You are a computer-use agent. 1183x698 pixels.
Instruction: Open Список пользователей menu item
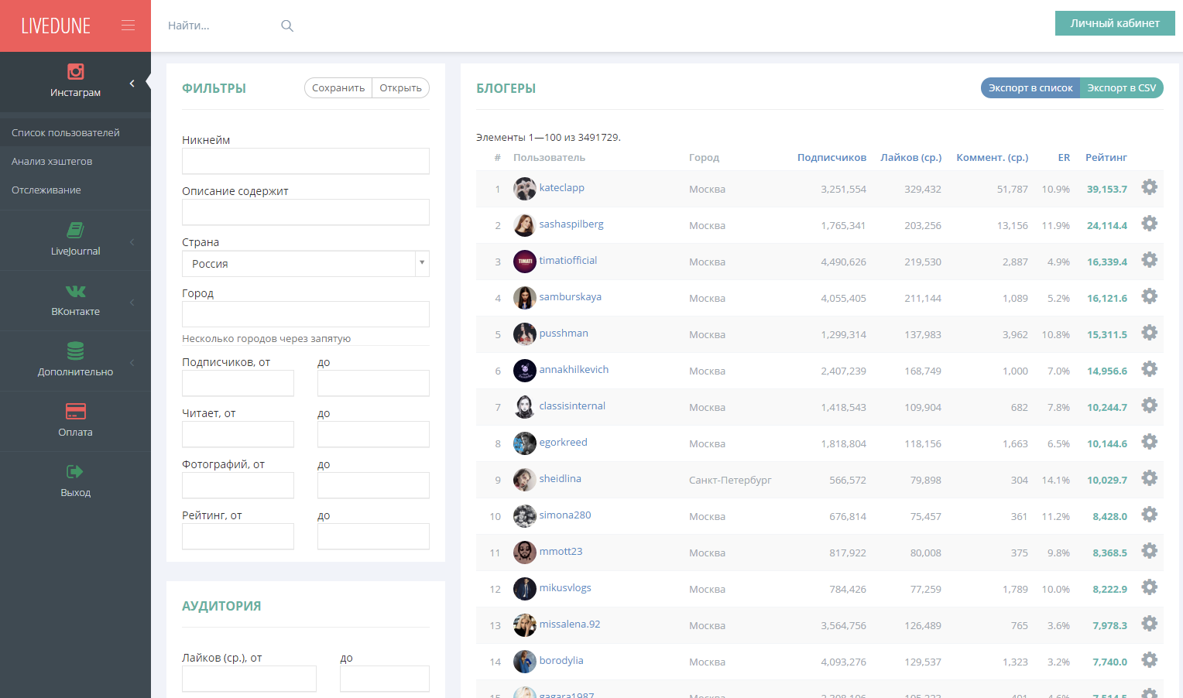[x=66, y=133]
